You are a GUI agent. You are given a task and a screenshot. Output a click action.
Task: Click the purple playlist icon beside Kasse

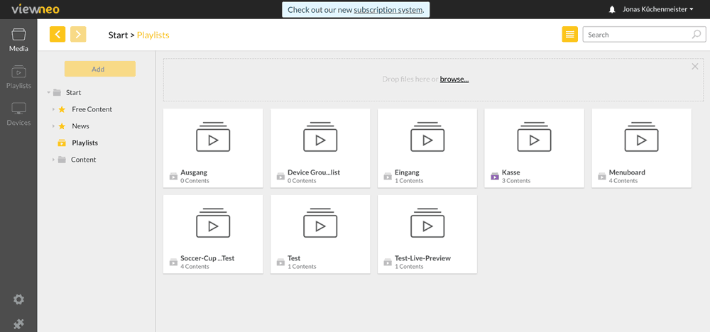coord(495,177)
